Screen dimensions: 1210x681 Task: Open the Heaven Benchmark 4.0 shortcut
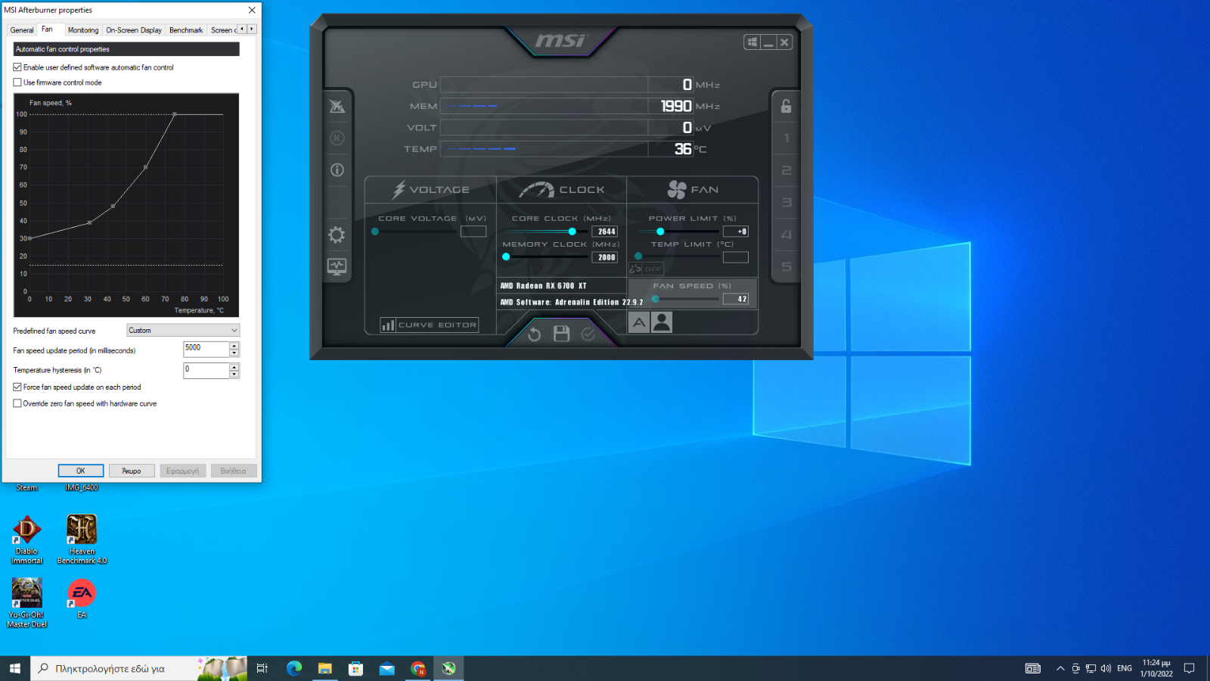coord(82,540)
